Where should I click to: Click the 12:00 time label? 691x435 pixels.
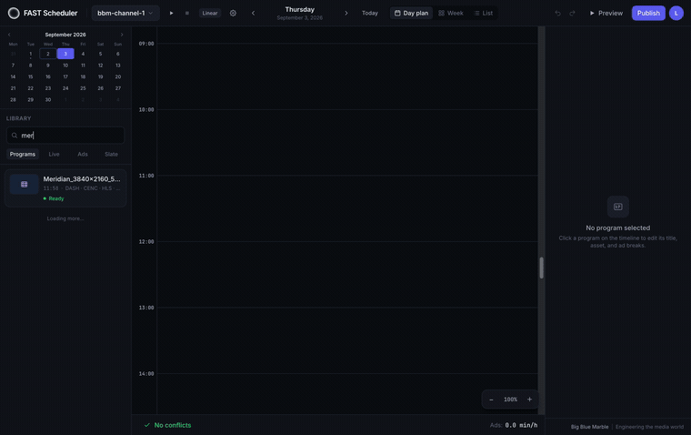pos(146,242)
